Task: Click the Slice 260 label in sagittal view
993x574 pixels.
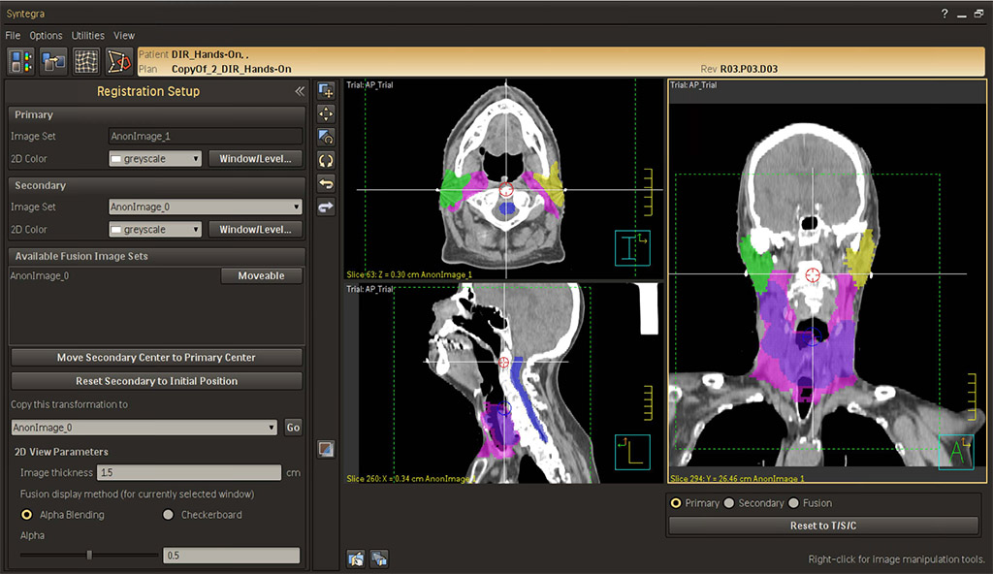Action: click(x=410, y=478)
